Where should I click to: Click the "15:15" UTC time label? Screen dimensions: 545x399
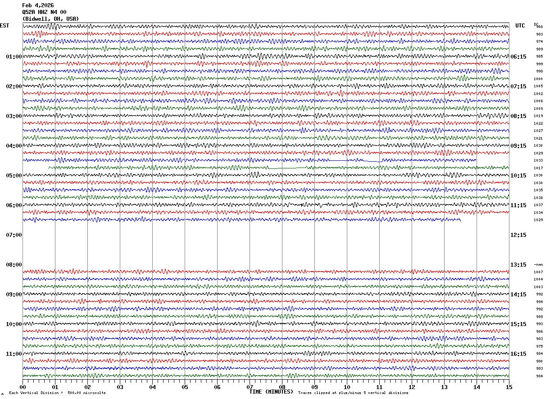pyautogui.click(x=518, y=324)
